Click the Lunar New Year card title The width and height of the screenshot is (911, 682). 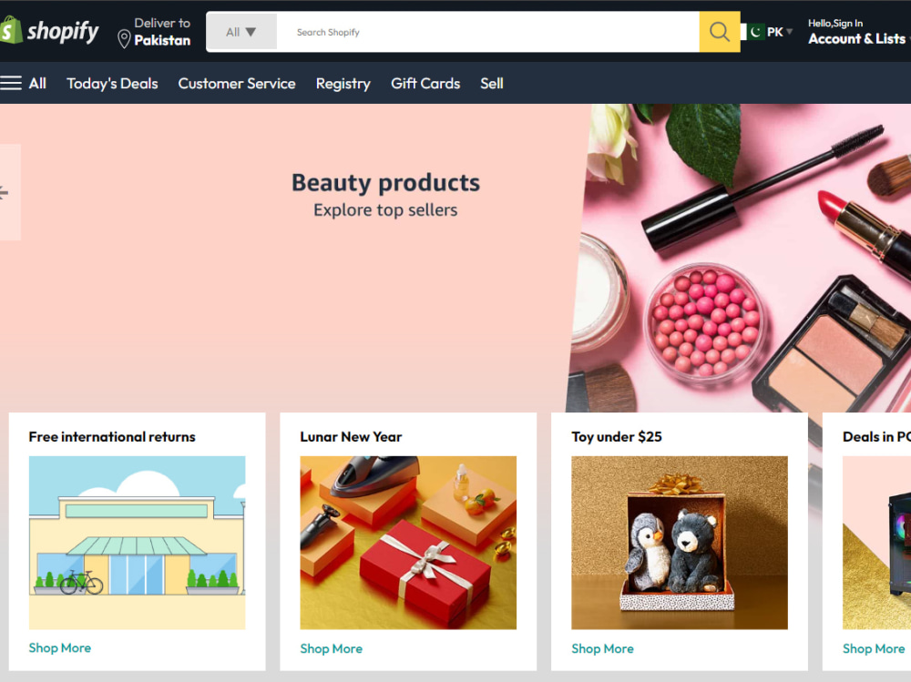click(351, 437)
